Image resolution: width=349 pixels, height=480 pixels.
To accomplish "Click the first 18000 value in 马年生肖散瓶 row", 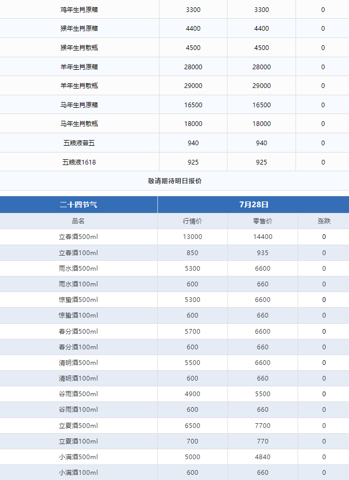I will pyautogui.click(x=193, y=124).
